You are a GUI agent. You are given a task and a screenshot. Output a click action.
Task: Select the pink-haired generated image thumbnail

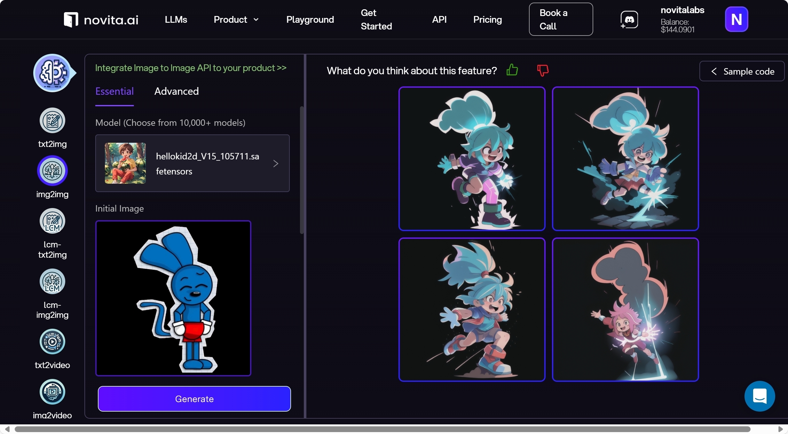coord(625,309)
